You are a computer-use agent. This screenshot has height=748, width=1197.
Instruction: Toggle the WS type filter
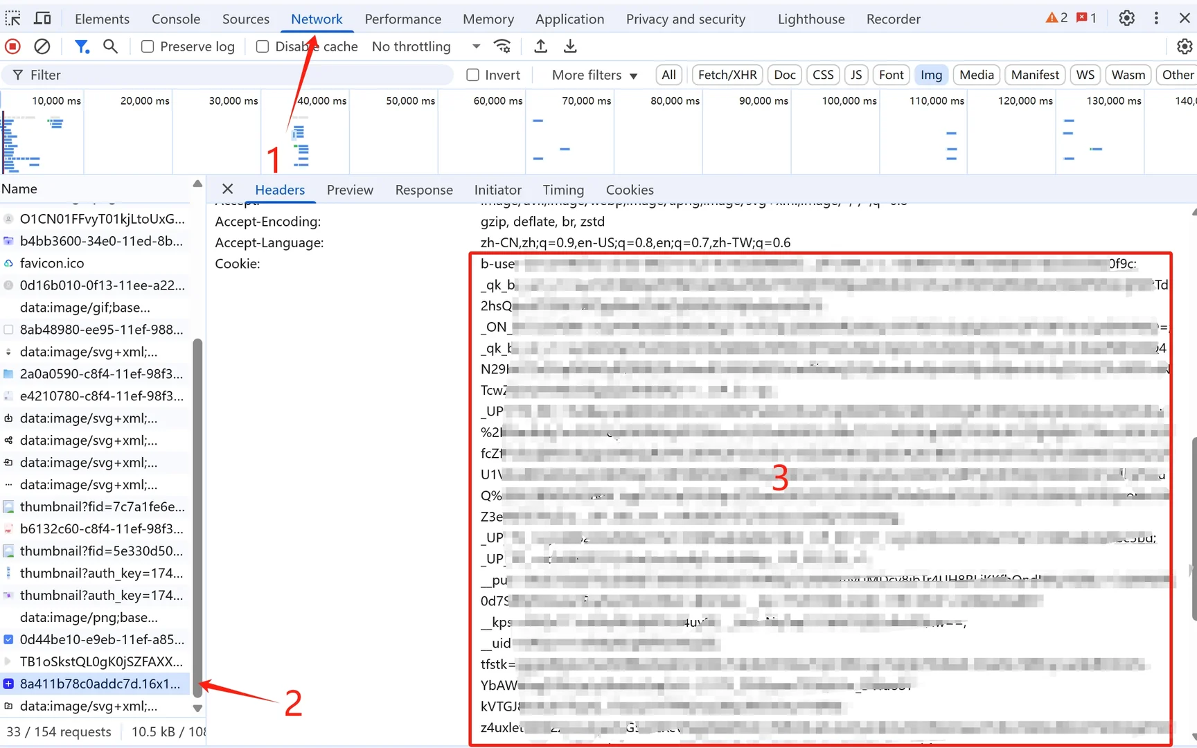[1085, 75]
